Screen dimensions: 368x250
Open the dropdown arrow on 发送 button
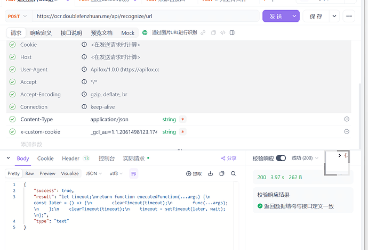(294, 16)
